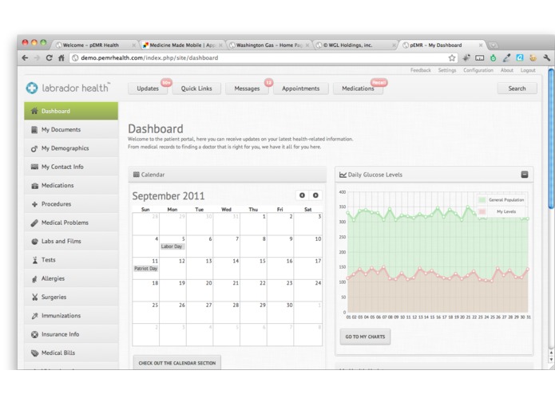Click the labrador health logo icon
The width and height of the screenshot is (555, 394).
tap(32, 88)
